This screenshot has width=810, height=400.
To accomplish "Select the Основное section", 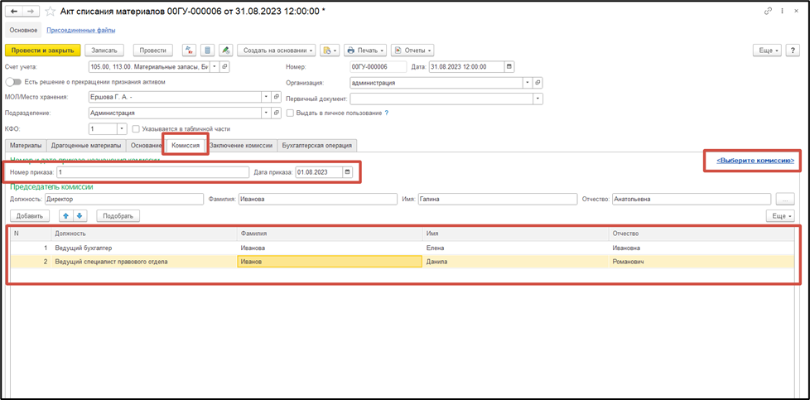I will coord(23,30).
